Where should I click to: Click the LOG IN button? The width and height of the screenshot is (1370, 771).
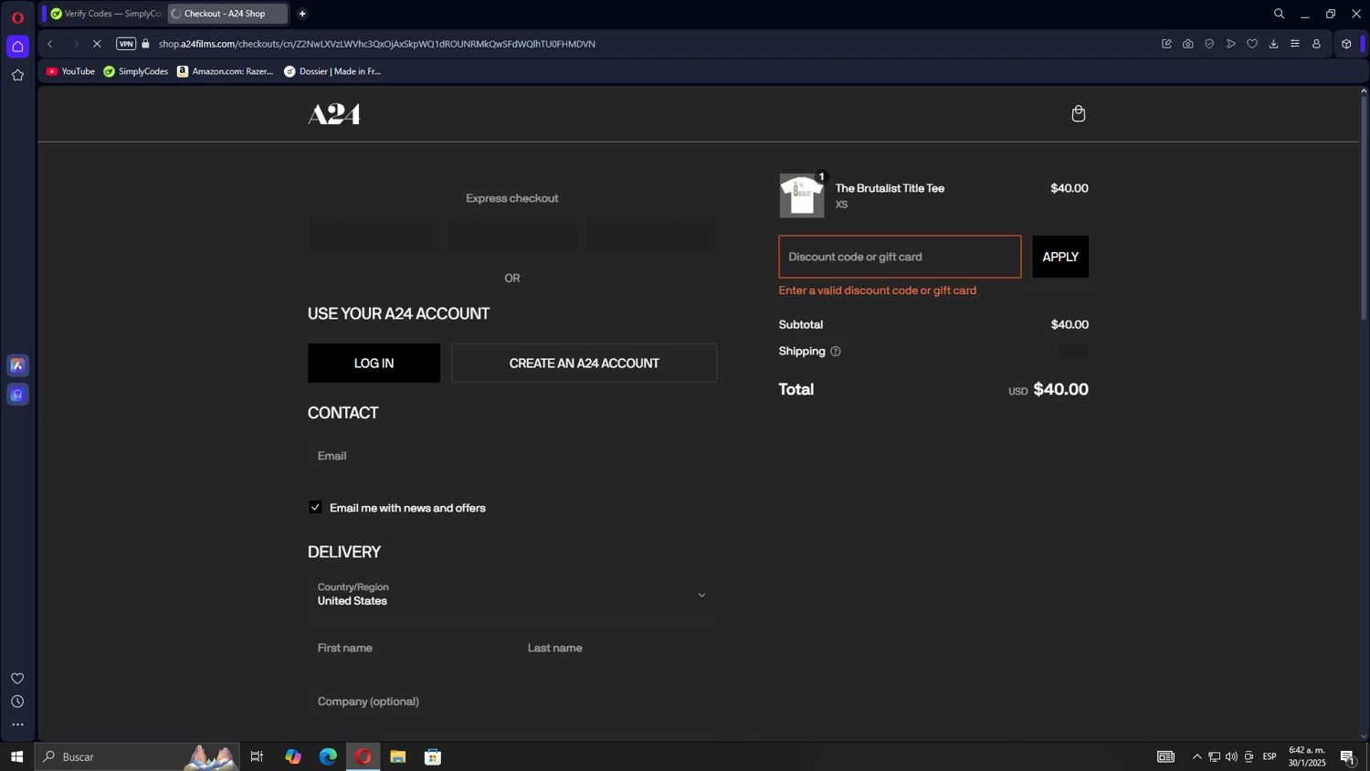coord(374,364)
